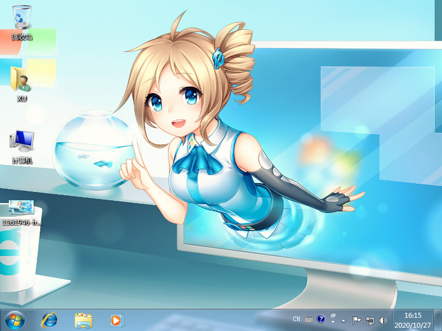Launch Windows Media Player from taskbar
This screenshot has width=442, height=331.
[117, 319]
